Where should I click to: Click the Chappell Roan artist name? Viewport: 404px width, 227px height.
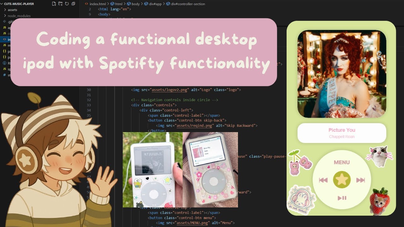pyautogui.click(x=342, y=137)
